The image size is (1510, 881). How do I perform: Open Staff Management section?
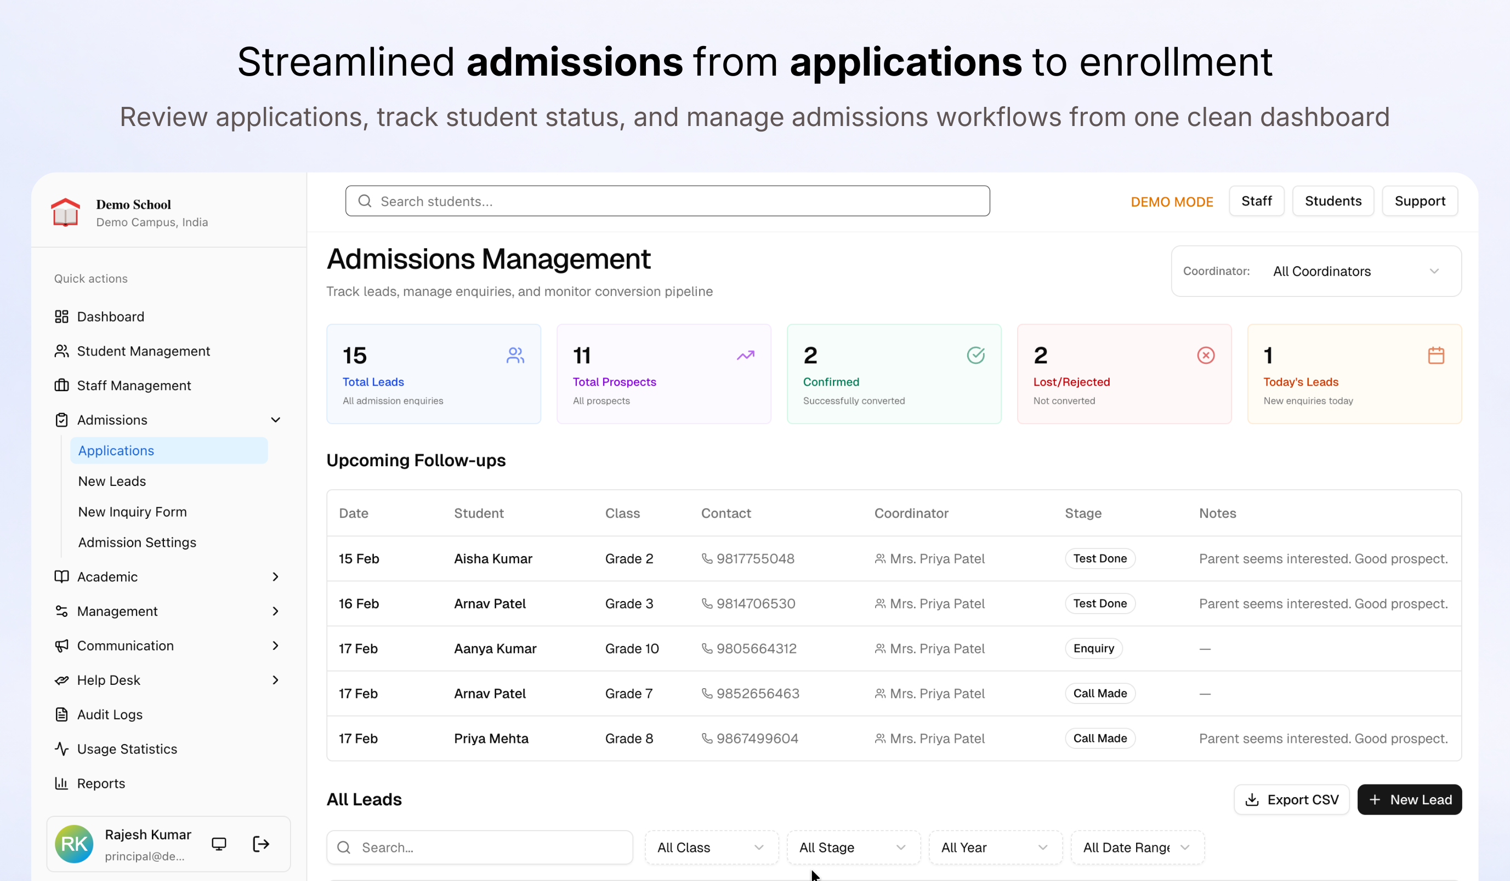pos(134,385)
